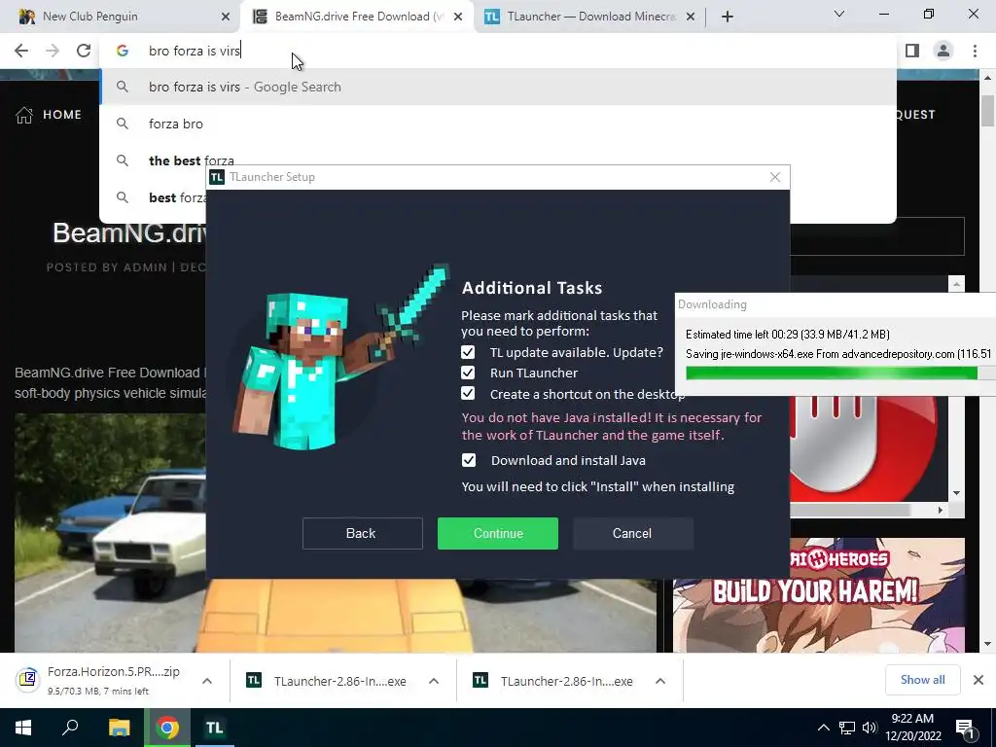Expand first TLauncher-2.86 exe download options

coord(434,681)
